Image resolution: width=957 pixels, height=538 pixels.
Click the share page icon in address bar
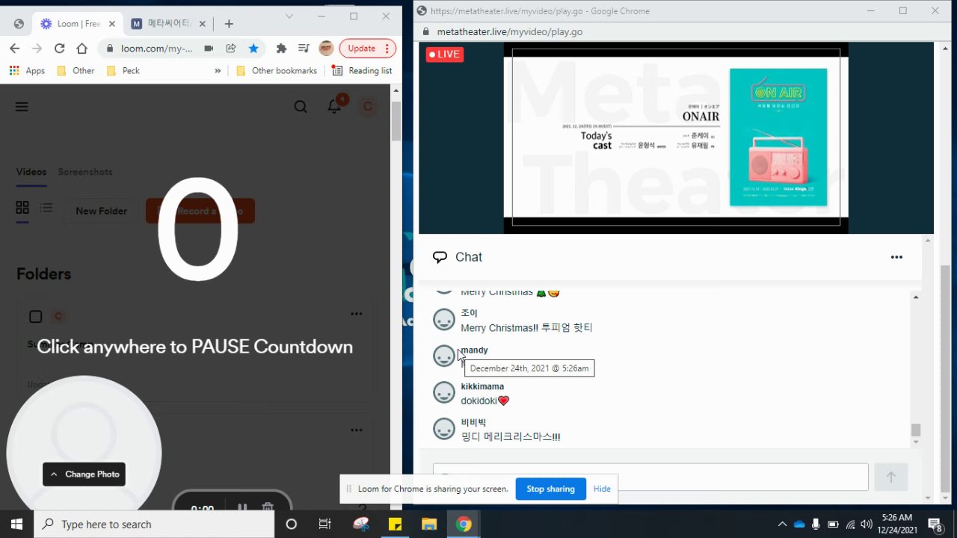coord(231,49)
